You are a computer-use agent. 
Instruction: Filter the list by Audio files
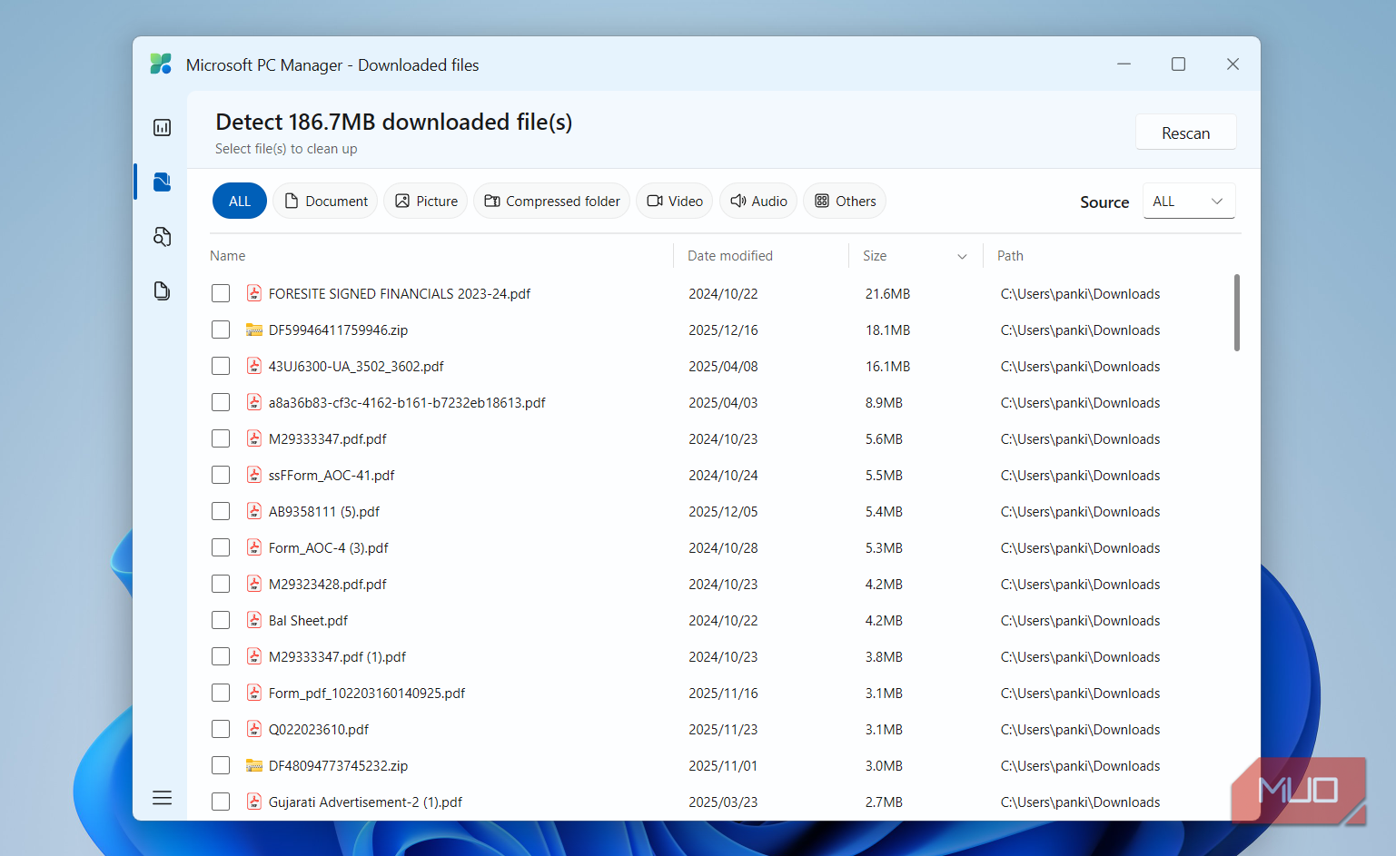[x=758, y=201]
